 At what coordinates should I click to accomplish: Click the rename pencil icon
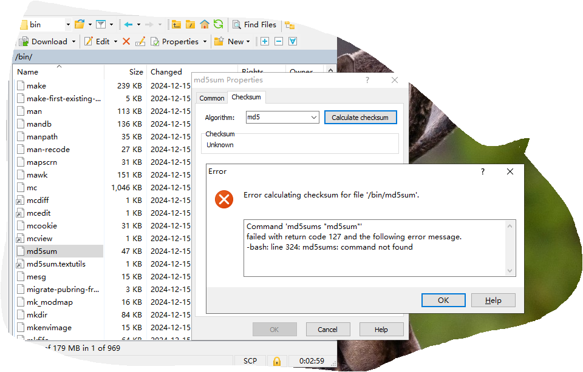point(140,41)
